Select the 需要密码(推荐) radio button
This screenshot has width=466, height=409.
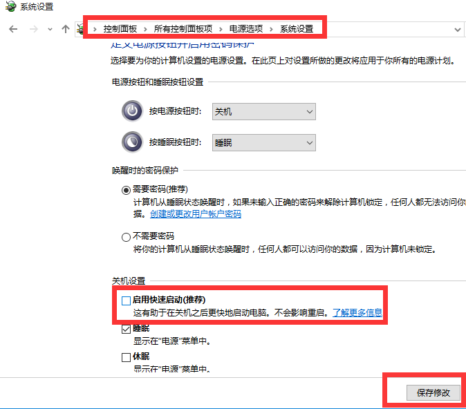point(126,189)
